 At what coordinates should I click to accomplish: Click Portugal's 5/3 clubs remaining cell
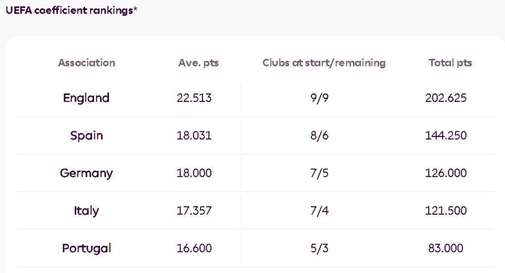coord(319,248)
